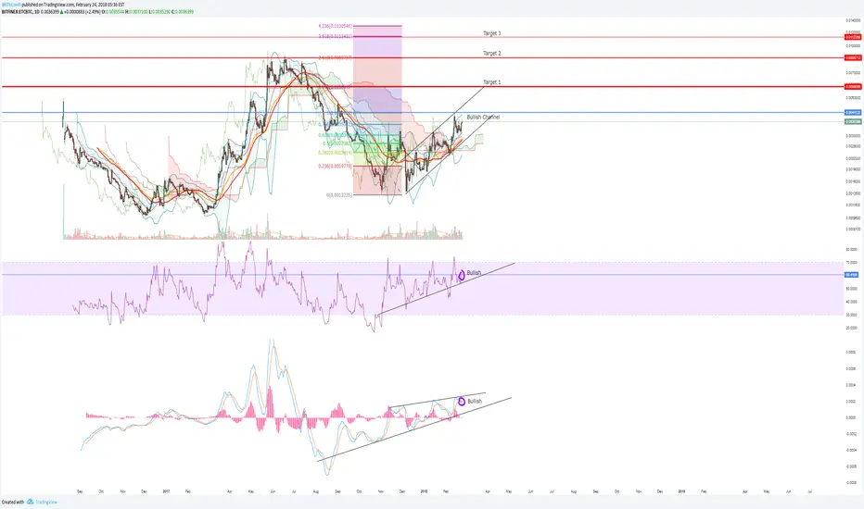Select the Bullish label on MACD pane
This screenshot has height=509, width=864.
pos(475,401)
